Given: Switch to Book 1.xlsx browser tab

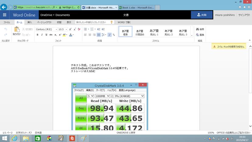Looking at the screenshot, I should click(x=137, y=8).
